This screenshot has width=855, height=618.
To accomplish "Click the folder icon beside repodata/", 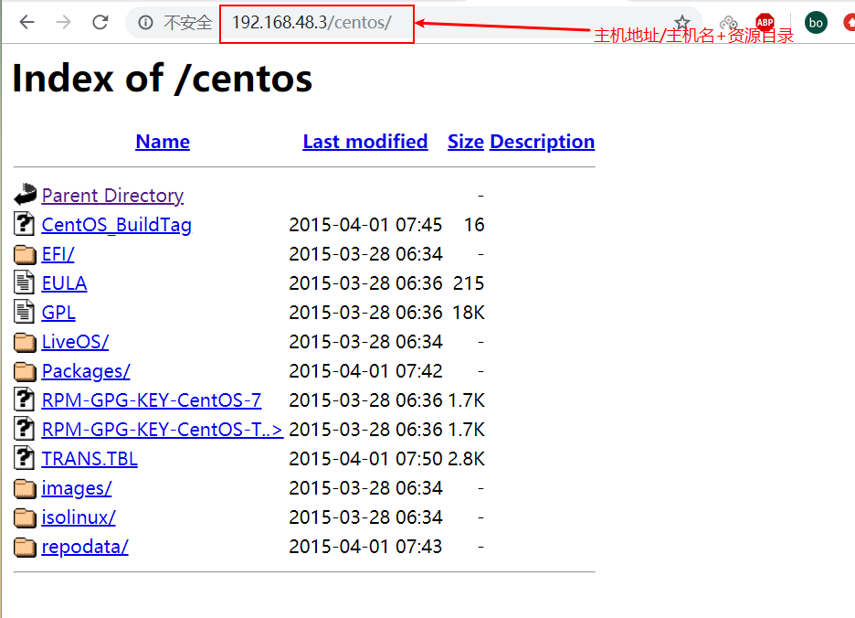I will pyautogui.click(x=25, y=547).
